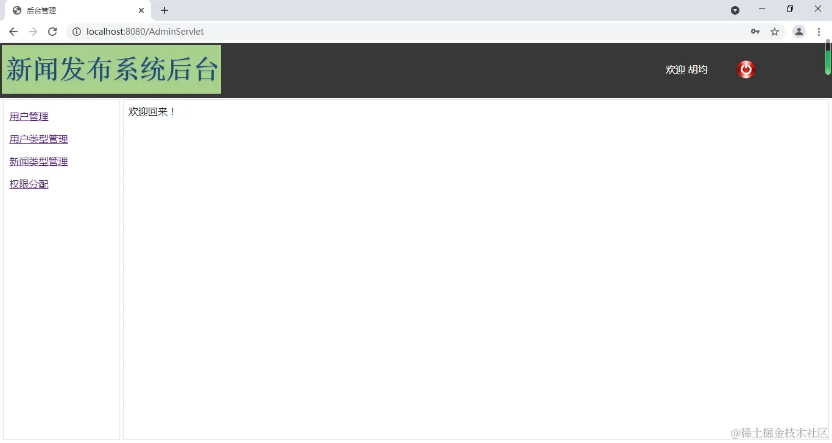Reload the AdminServlet page

coord(52,32)
